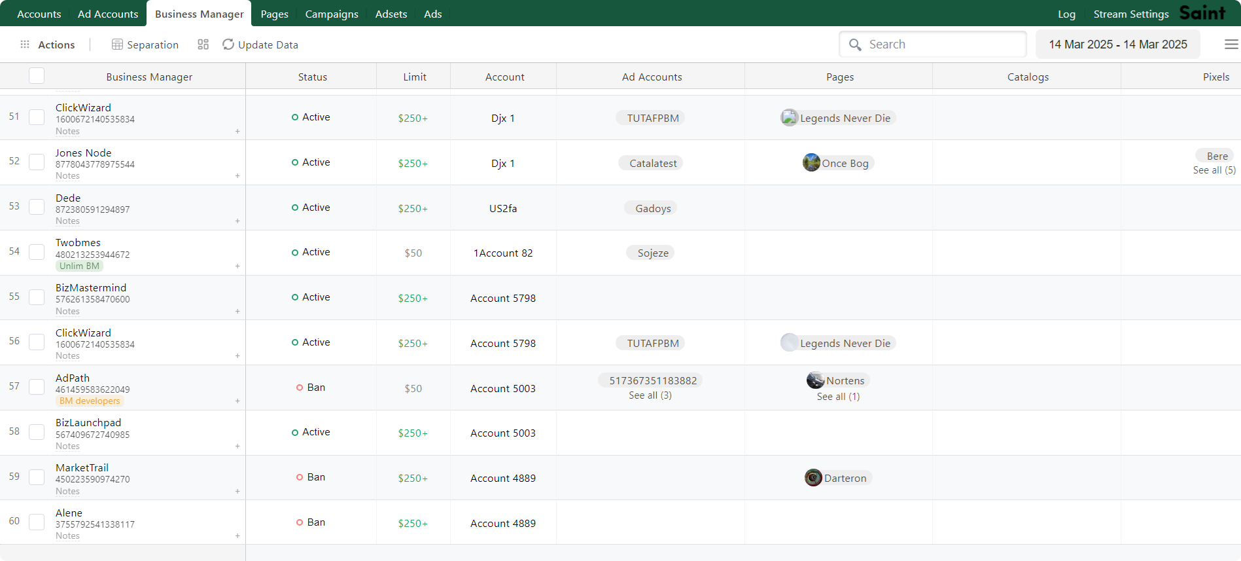The image size is (1241, 561).
Task: Click plus icon in AdPath row
Action: pos(237,401)
